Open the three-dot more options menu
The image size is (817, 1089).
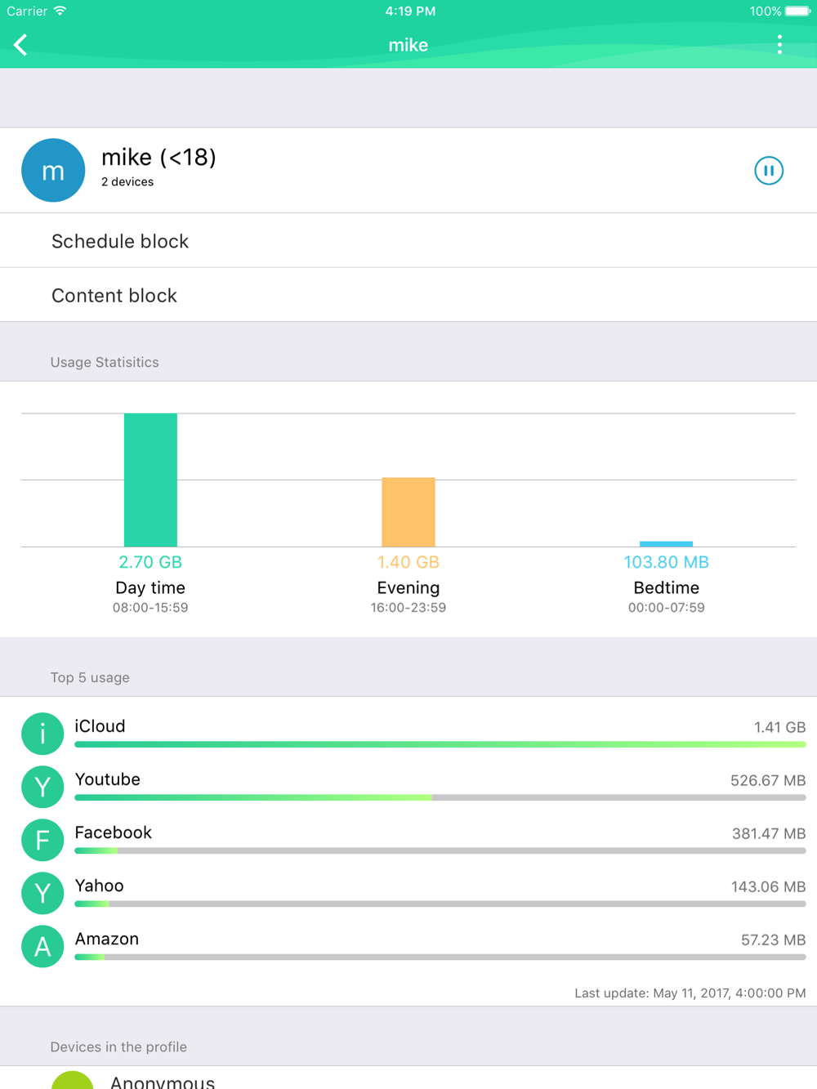(779, 45)
